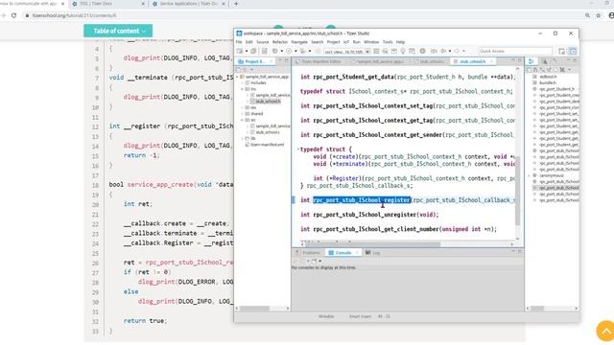Click the round dark toolbar icon

[x=422, y=51]
